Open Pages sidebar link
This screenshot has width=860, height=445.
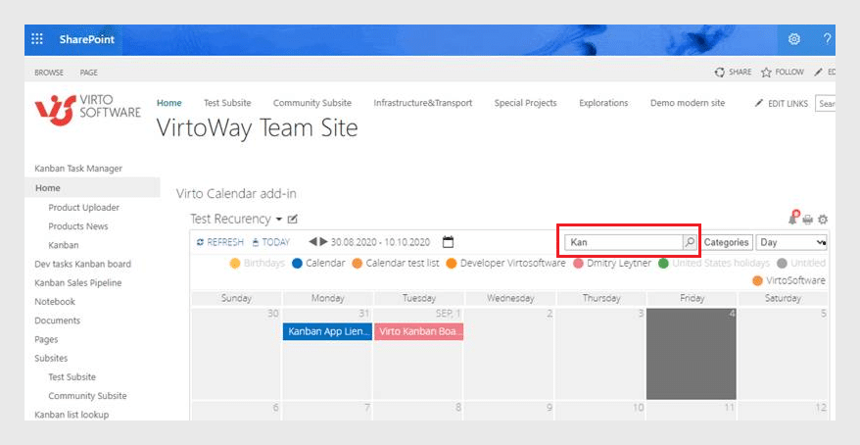click(46, 339)
